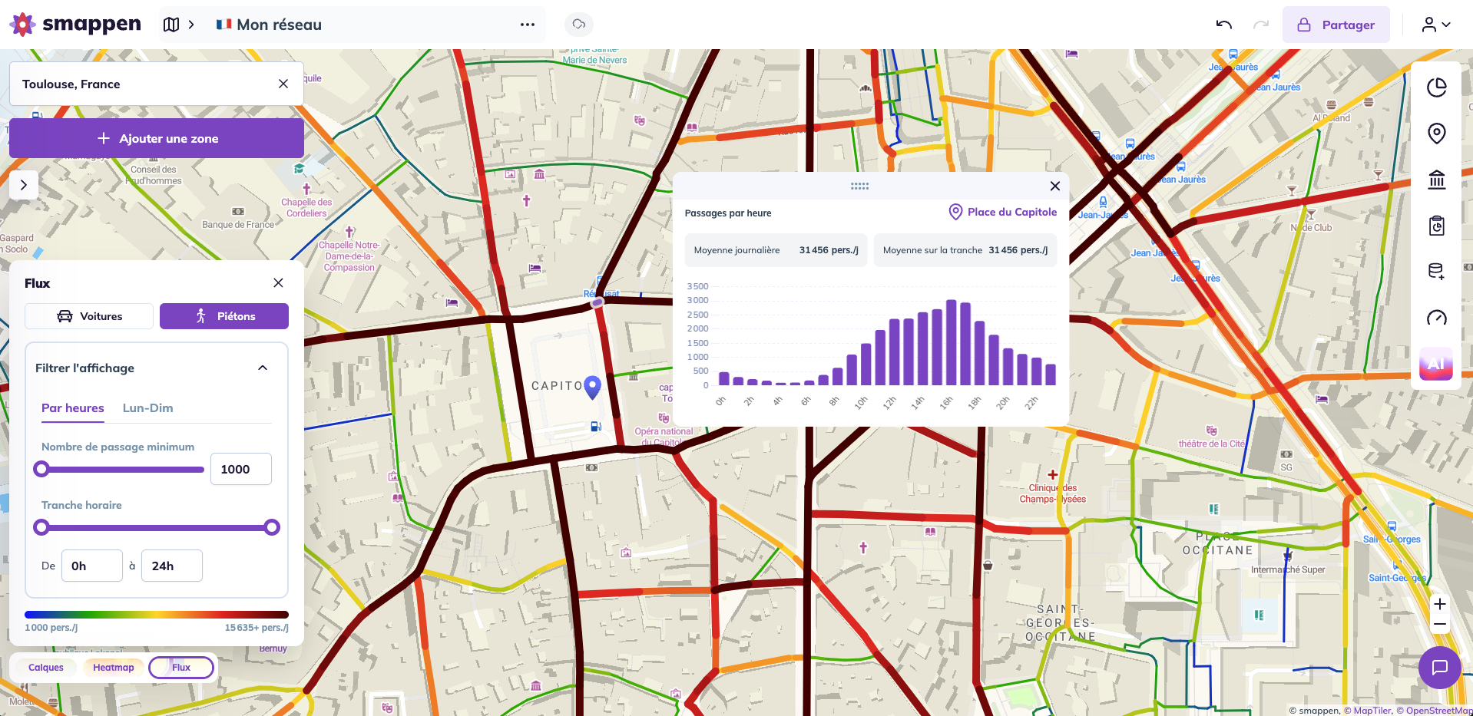Click Ajouter une zone button
This screenshot has width=1473, height=716.
(157, 138)
